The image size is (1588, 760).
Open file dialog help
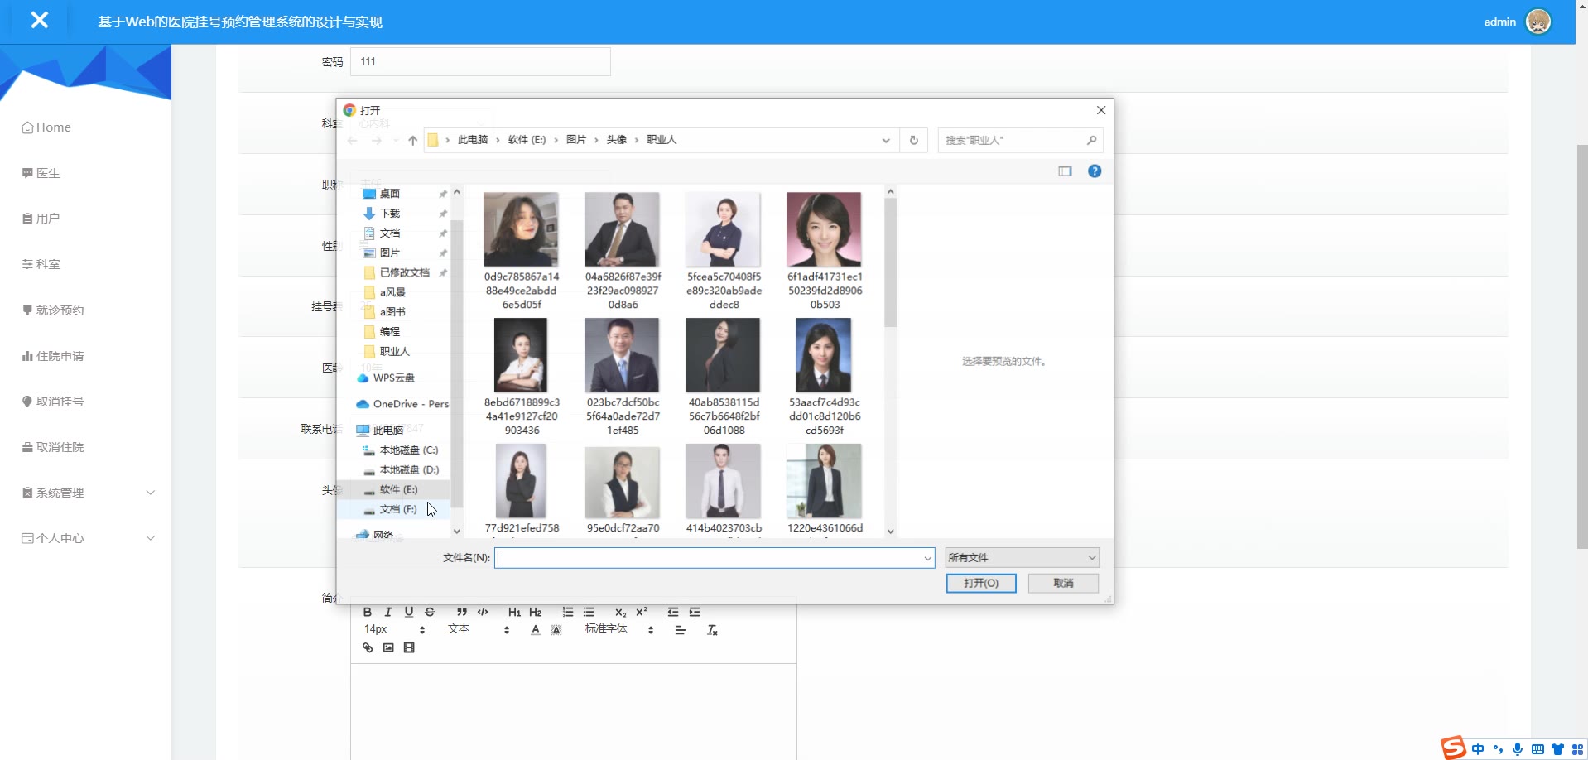pos(1095,171)
